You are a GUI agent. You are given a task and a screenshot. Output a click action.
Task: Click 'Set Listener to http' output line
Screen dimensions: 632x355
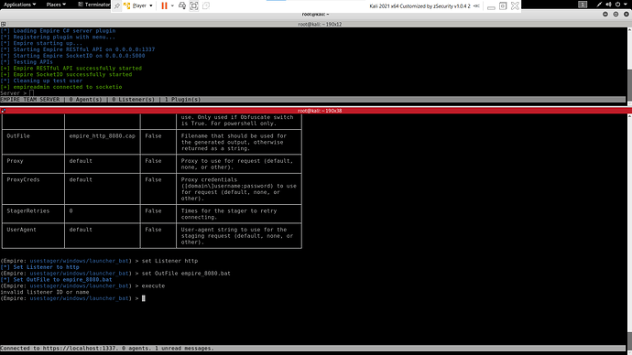40,267
